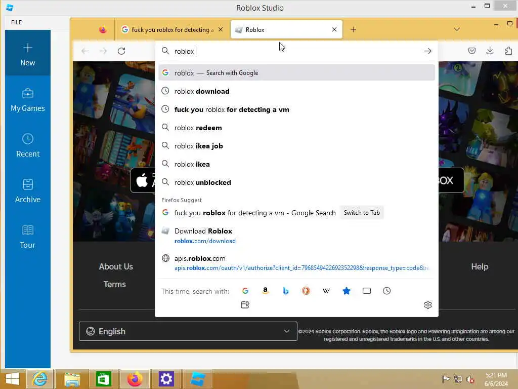Click the Apple App Store badge
Viewport: 518px width, 389px height.
(x=143, y=180)
